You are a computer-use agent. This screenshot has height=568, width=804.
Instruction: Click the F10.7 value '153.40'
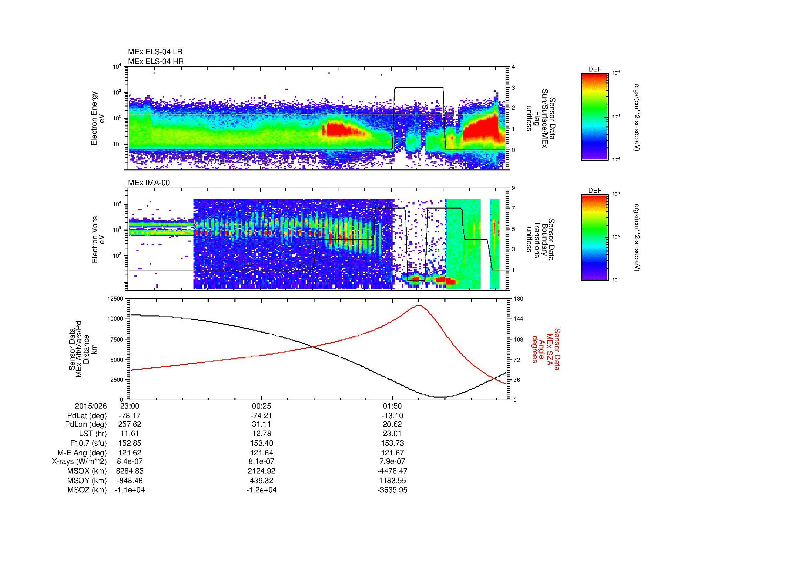point(261,443)
